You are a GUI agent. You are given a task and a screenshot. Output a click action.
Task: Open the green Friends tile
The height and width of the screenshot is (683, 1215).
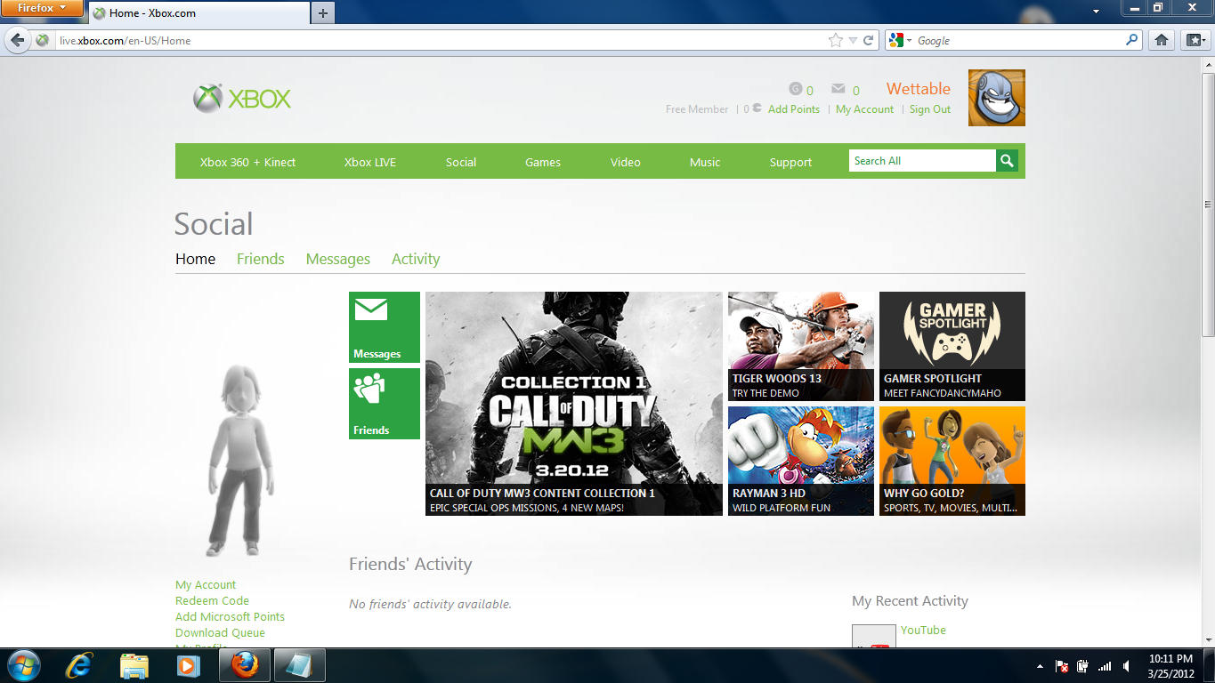pos(385,404)
